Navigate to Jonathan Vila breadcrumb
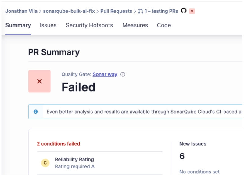Screen dimensions: 244x177 coord(21,11)
